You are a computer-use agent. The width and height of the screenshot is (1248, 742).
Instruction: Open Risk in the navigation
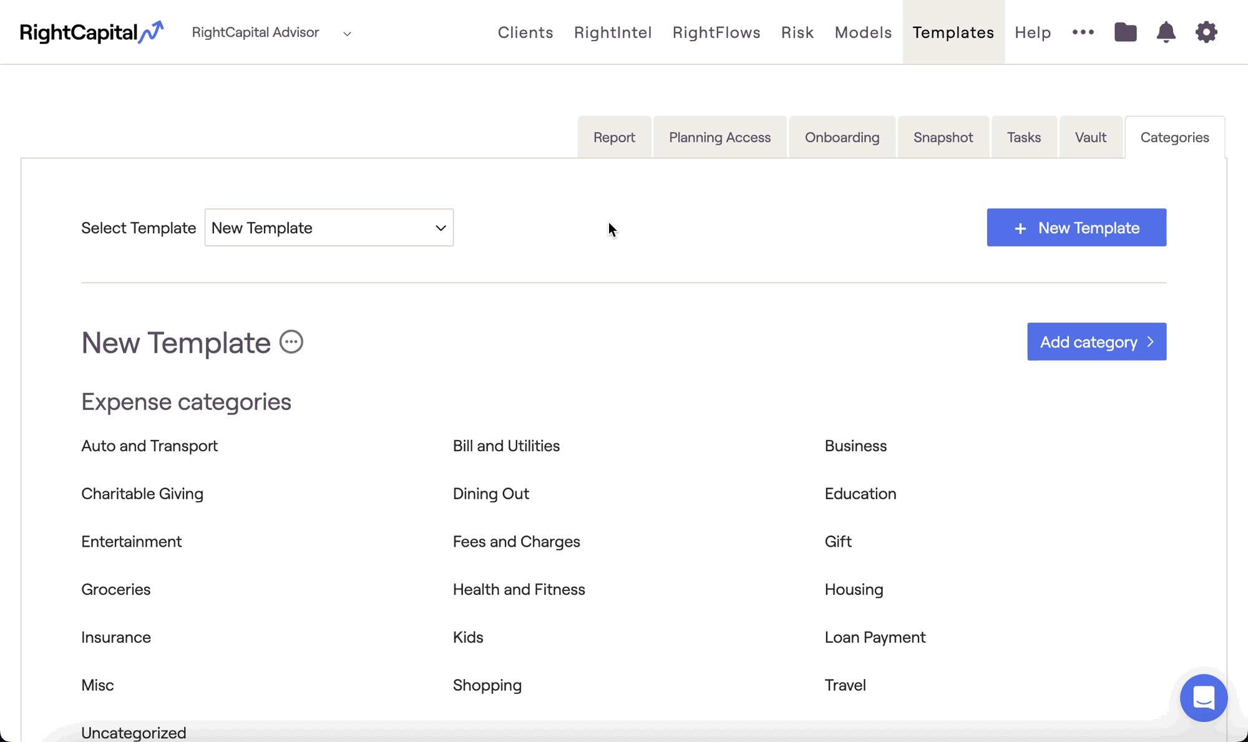[x=797, y=32]
